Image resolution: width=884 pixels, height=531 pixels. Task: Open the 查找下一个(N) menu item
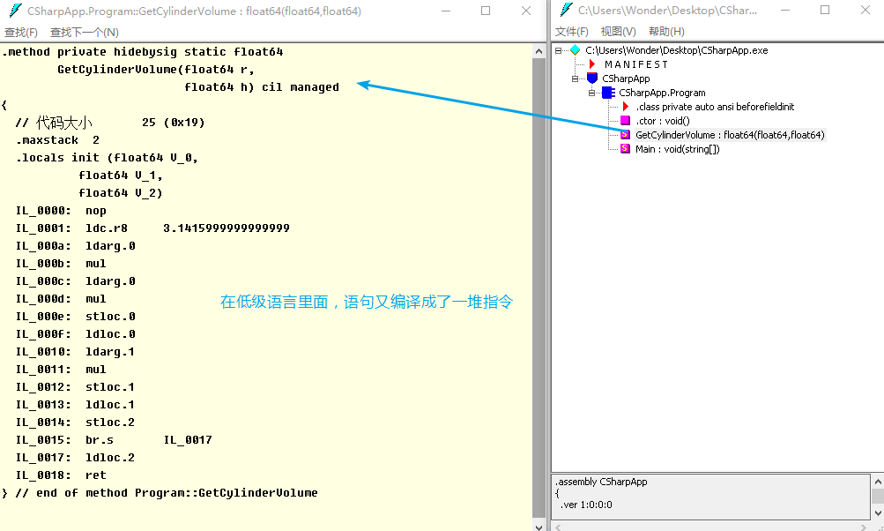(x=85, y=32)
